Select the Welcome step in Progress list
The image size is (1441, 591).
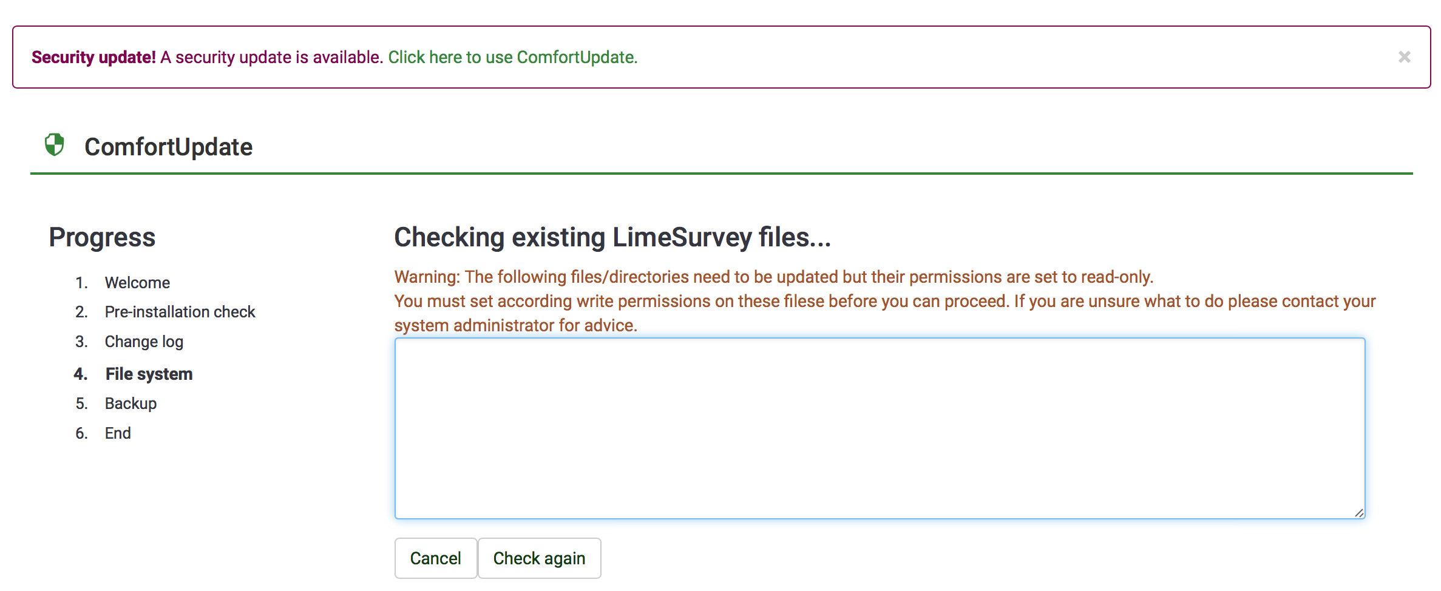pyautogui.click(x=137, y=283)
